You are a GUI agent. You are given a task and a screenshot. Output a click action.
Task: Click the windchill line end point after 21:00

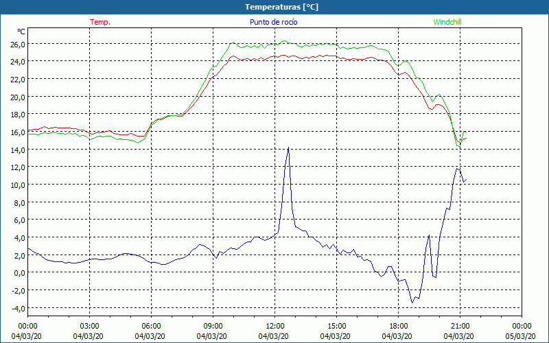tap(466, 132)
